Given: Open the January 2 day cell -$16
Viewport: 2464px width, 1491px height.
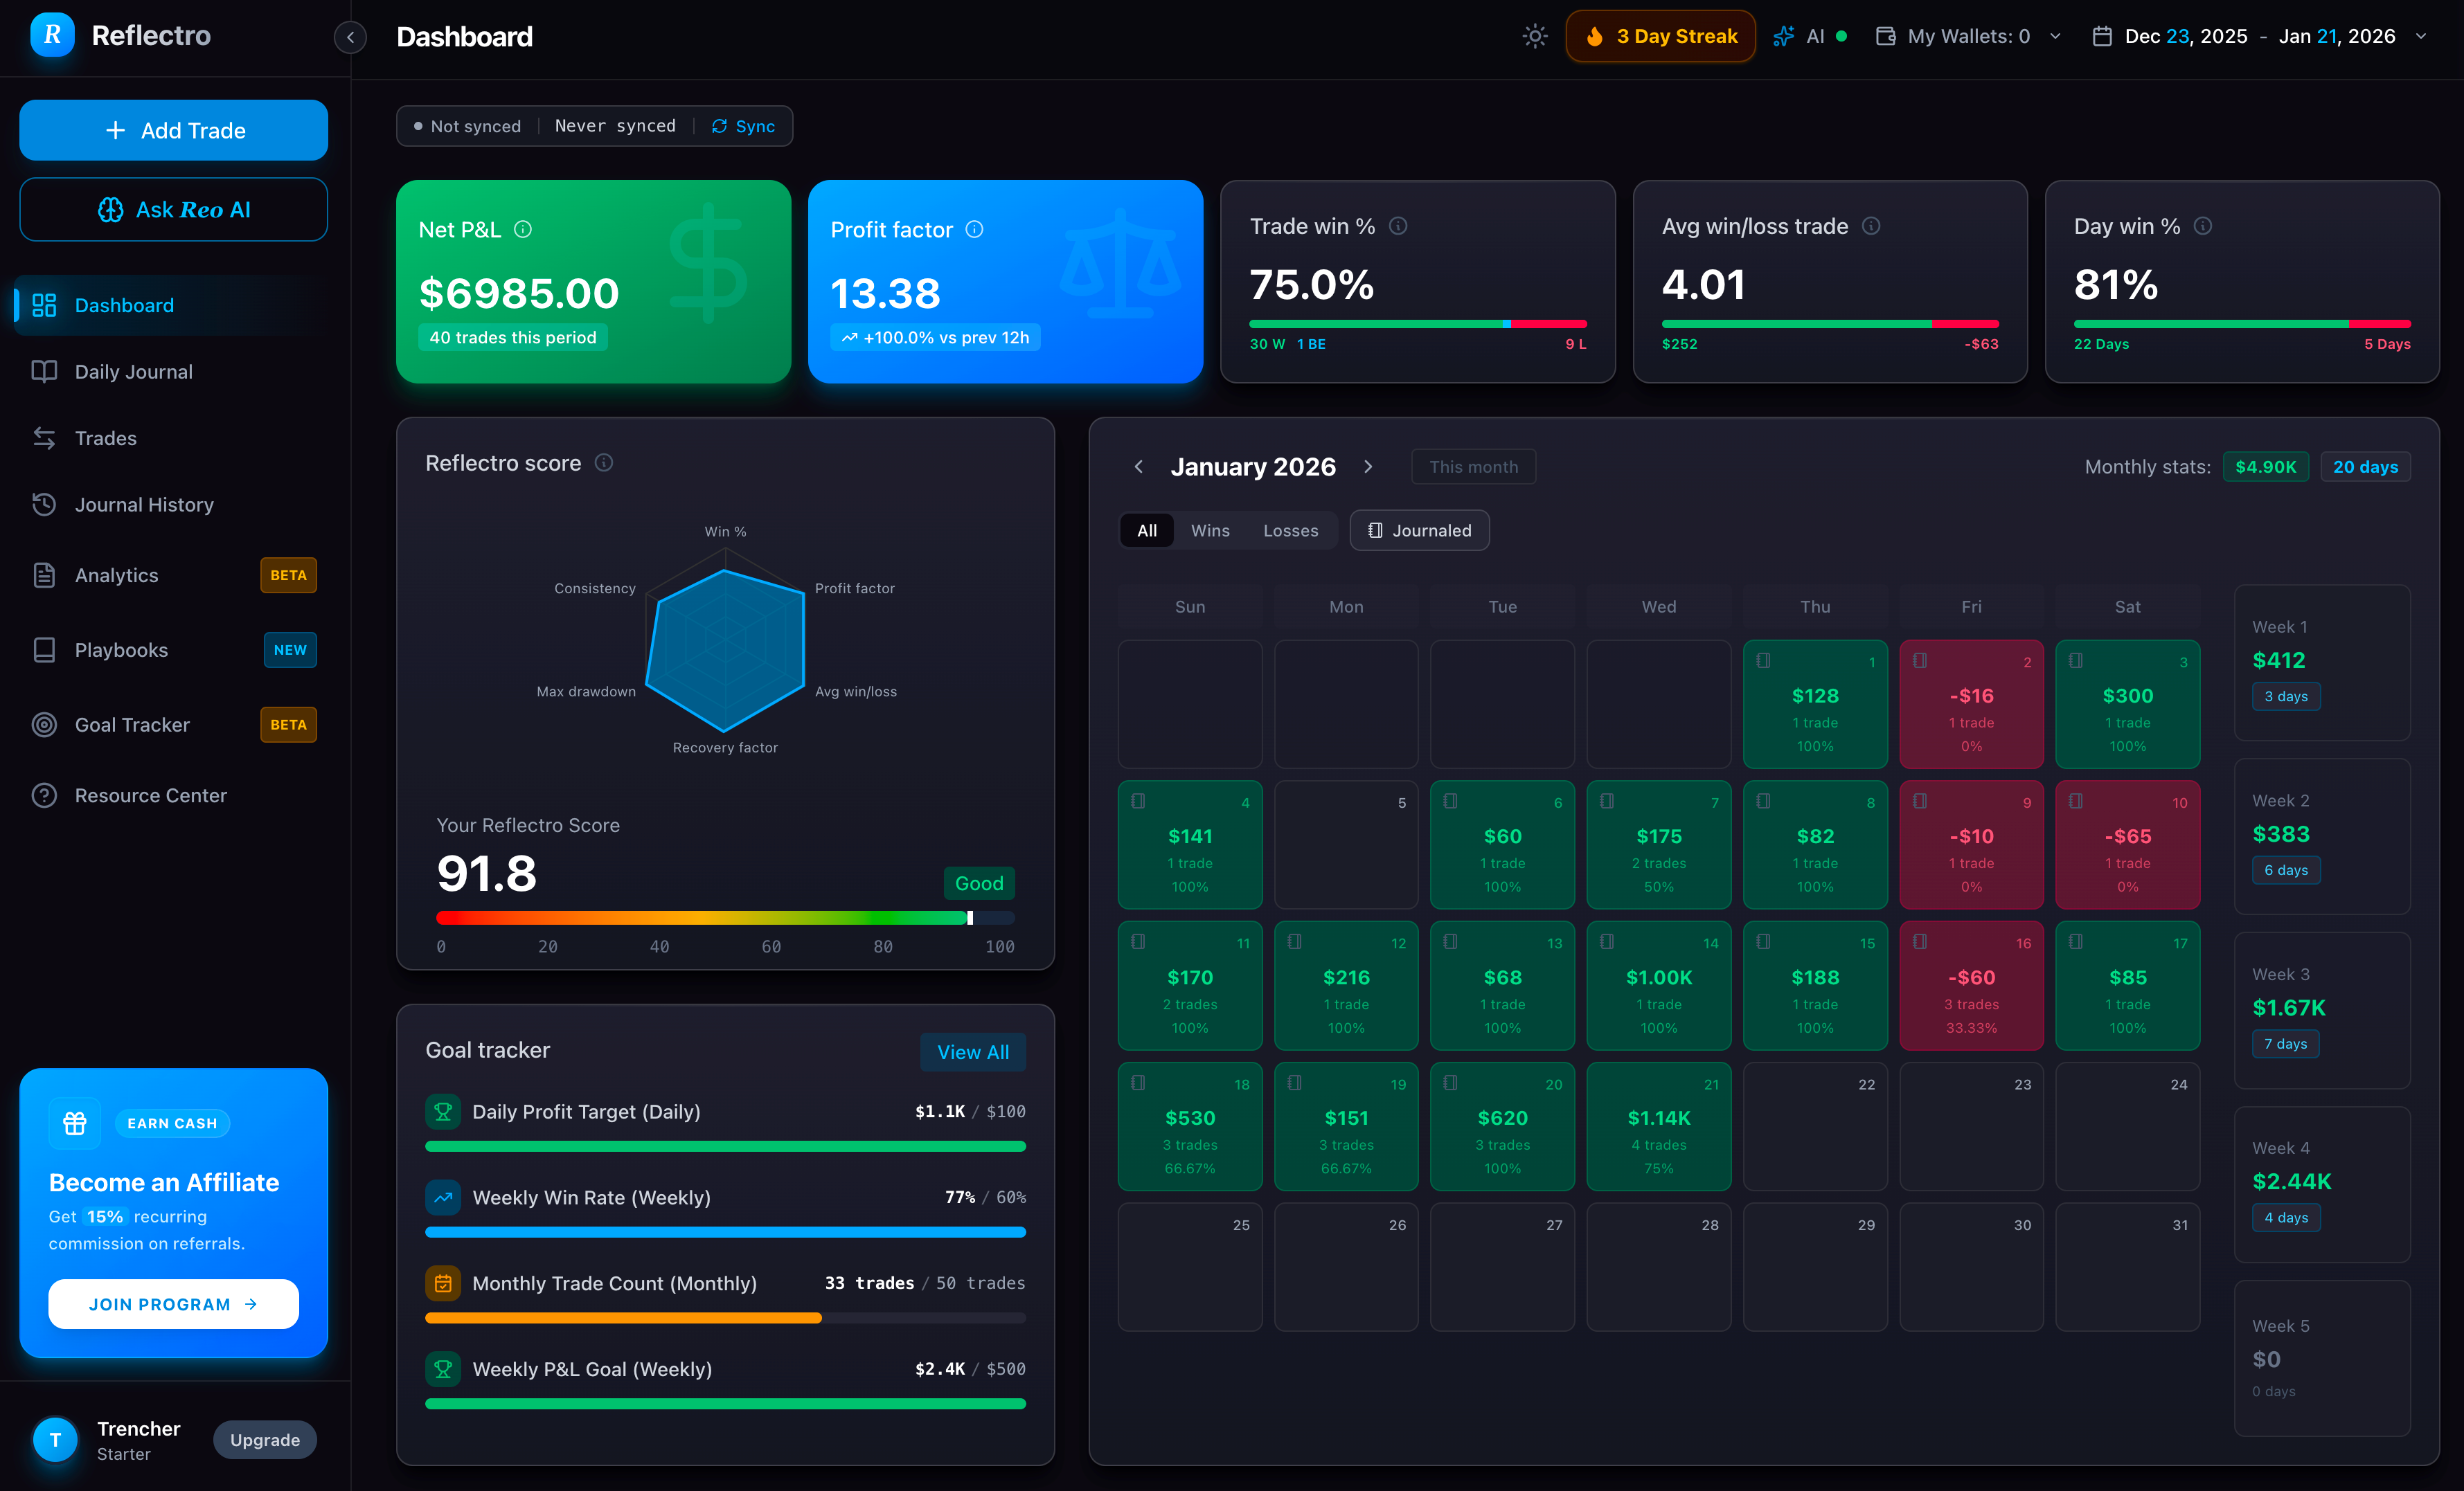Looking at the screenshot, I should [1971, 705].
